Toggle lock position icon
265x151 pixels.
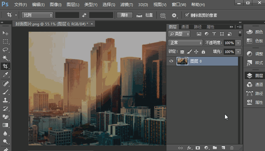point(196,52)
